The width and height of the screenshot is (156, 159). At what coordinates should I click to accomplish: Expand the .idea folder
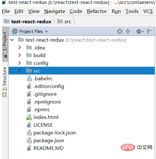point(20,48)
